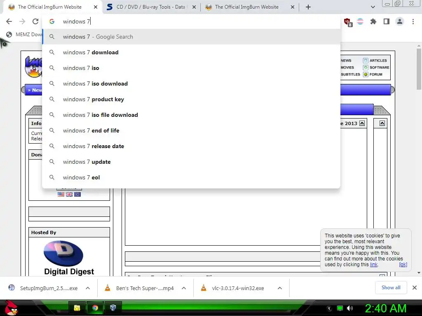Open the cube app taskbar icon
This screenshot has width=422, height=316.
113,308
